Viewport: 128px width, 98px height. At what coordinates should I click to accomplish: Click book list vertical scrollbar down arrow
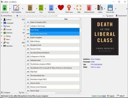80,91
